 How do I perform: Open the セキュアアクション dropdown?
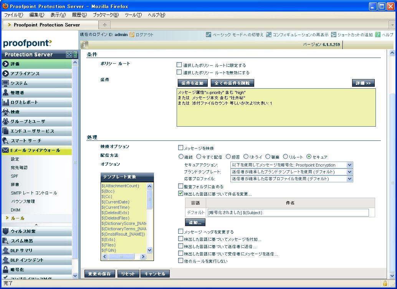point(292,165)
